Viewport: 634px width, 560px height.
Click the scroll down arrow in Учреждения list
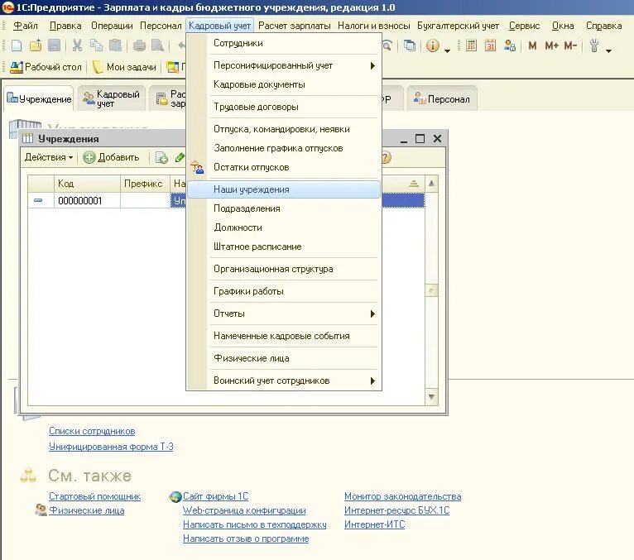pyautogui.click(x=431, y=397)
